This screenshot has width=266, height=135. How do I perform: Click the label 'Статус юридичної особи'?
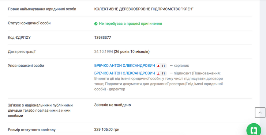(x=29, y=23)
